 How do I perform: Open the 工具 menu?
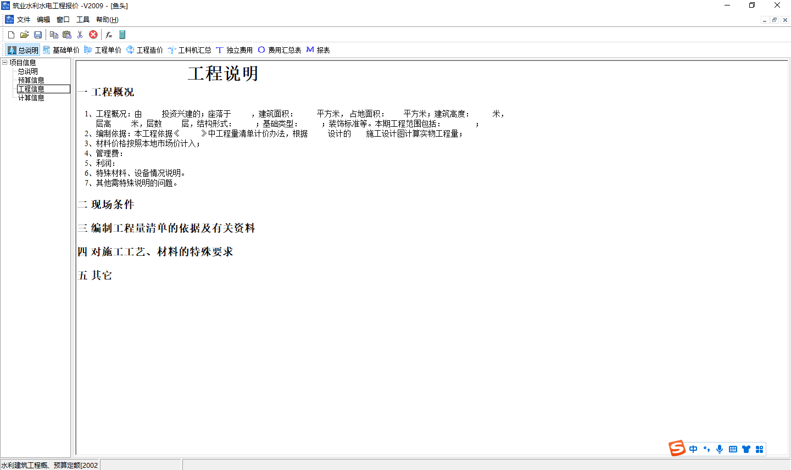pyautogui.click(x=83, y=20)
